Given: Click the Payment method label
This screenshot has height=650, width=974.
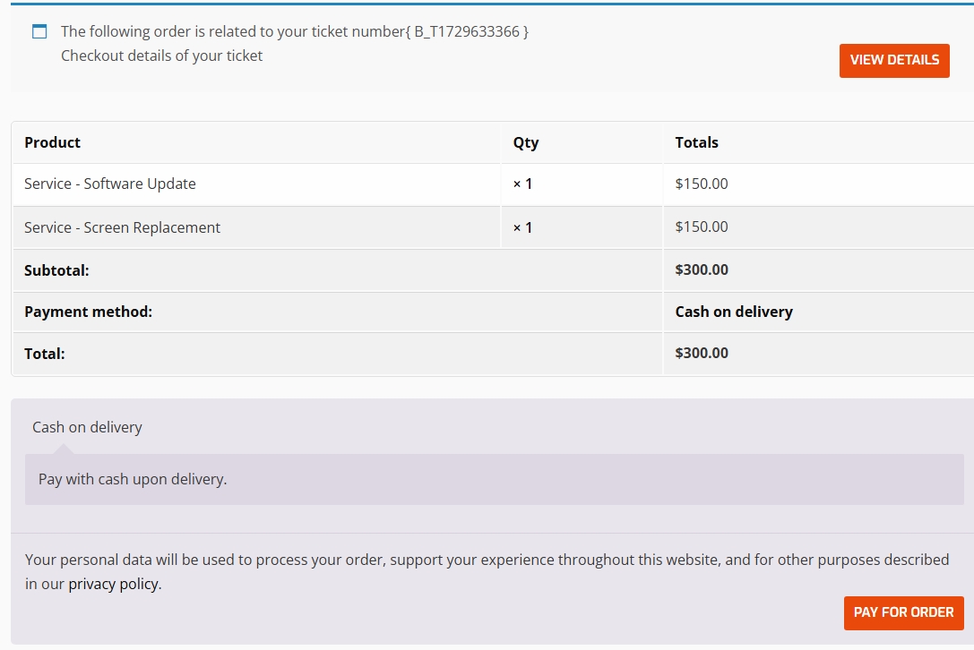Looking at the screenshot, I should pos(88,312).
